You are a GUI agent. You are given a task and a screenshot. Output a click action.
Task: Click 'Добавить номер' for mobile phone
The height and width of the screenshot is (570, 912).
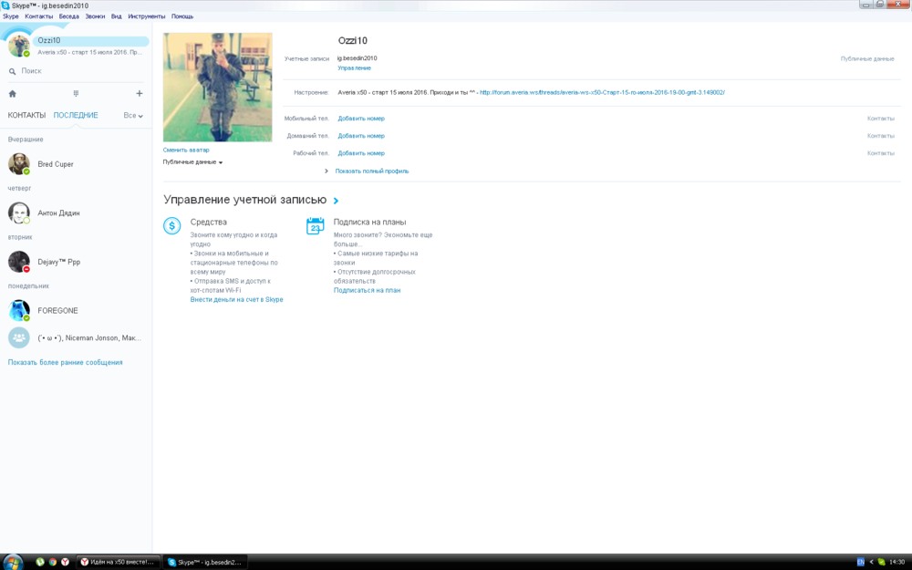point(361,119)
